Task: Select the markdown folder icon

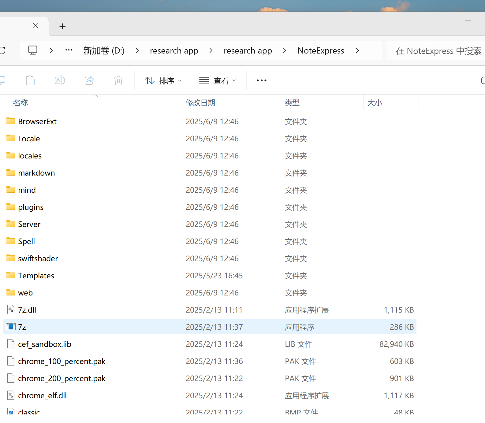Action: tap(11, 173)
